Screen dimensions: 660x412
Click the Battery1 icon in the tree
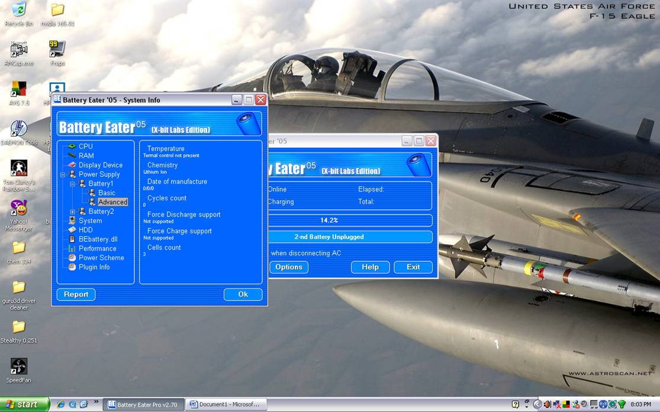[x=82, y=183]
